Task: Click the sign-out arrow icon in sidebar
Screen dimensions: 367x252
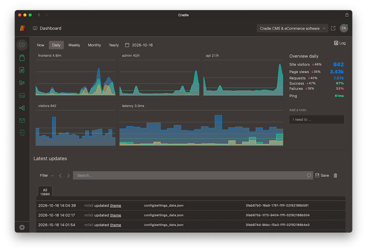Action: (22, 133)
